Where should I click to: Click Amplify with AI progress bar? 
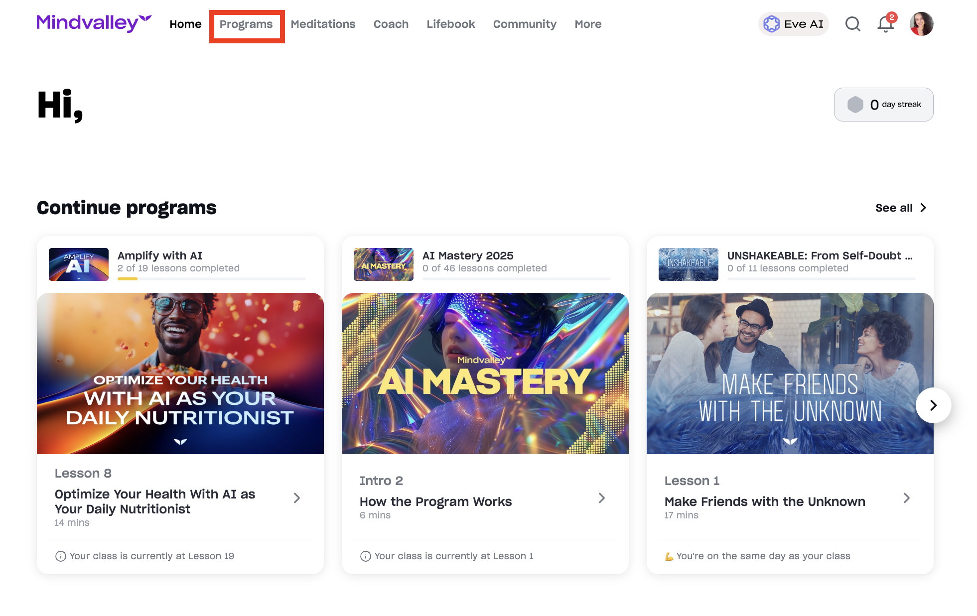(x=212, y=279)
